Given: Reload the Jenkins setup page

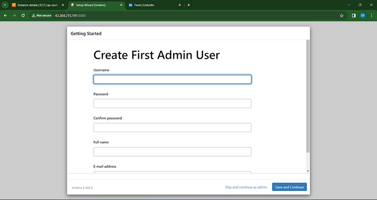Looking at the screenshot, I should point(23,16).
